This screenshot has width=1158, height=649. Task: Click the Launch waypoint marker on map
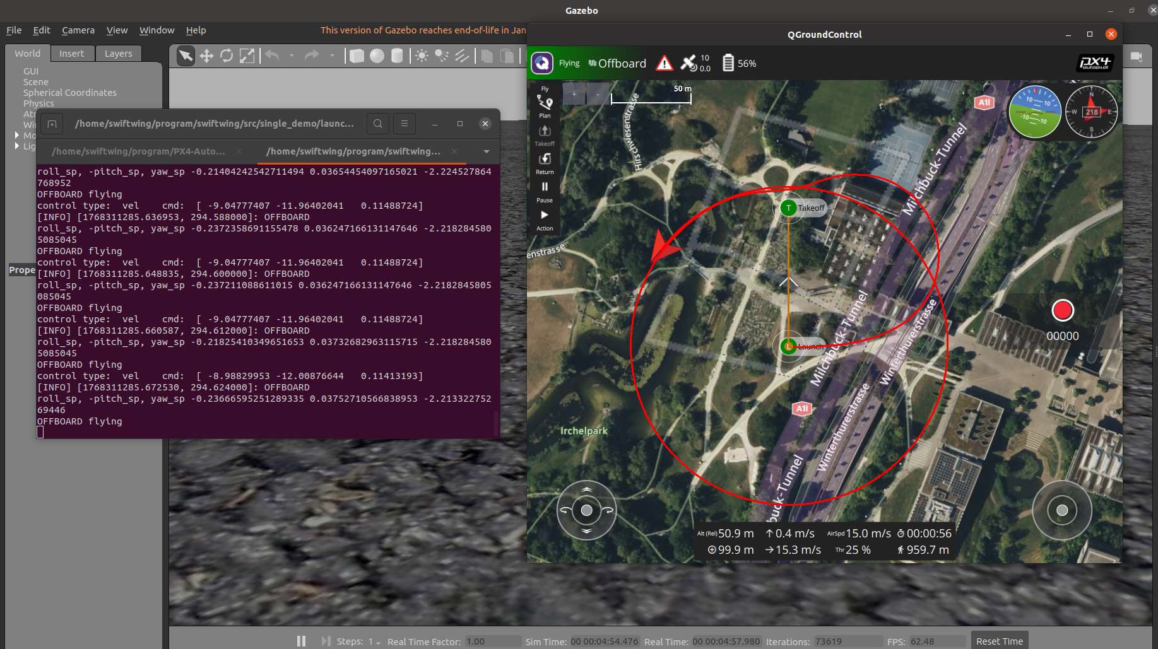pos(788,346)
